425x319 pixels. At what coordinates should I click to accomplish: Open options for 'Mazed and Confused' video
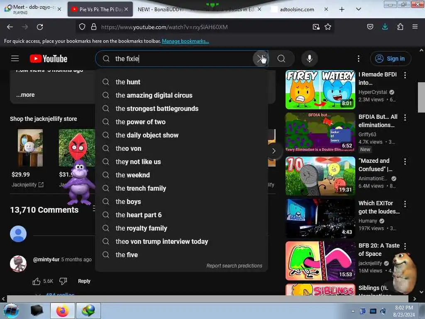[405, 162]
